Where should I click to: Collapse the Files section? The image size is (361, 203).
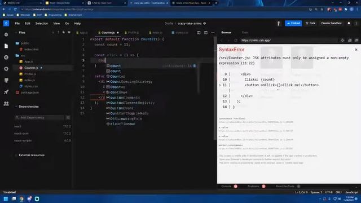click(x=20, y=33)
